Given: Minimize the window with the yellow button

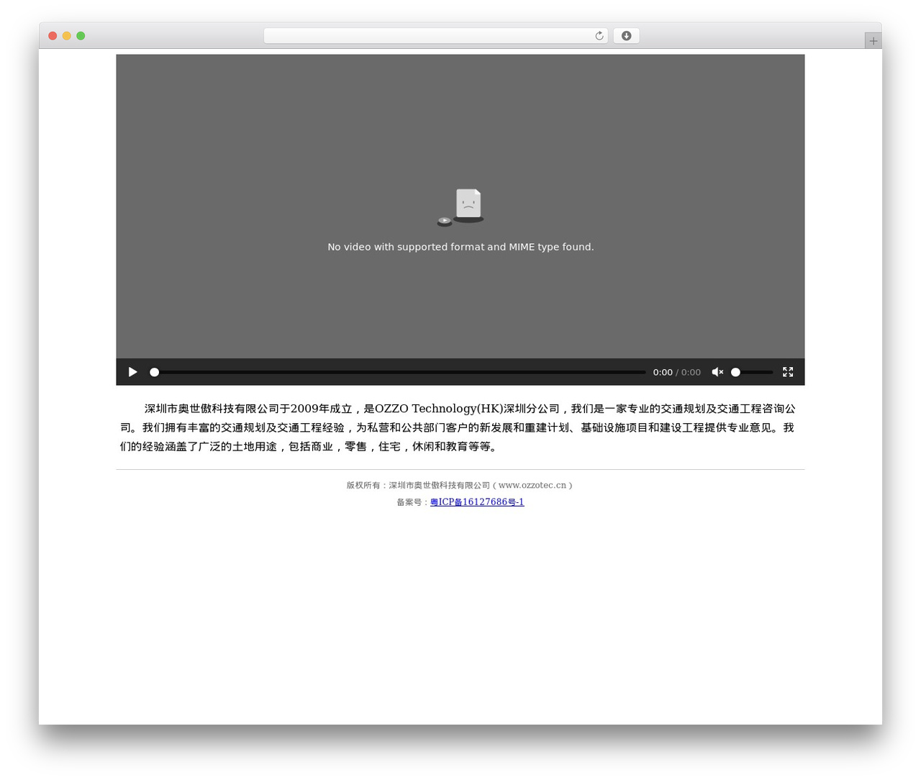Looking at the screenshot, I should (66, 36).
